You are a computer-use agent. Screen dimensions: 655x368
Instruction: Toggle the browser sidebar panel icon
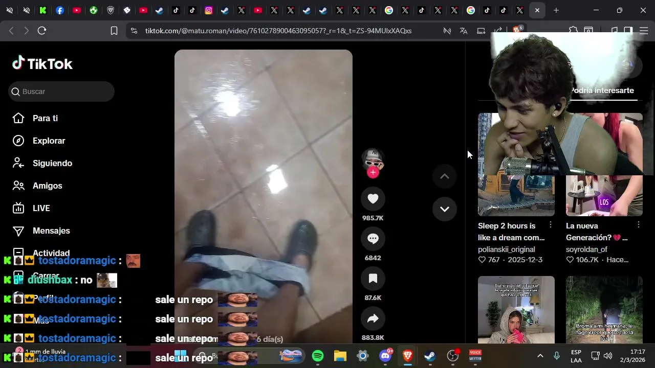628,31
